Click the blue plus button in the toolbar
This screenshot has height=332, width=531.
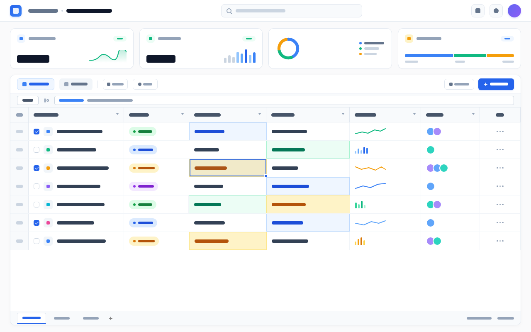point(496,84)
